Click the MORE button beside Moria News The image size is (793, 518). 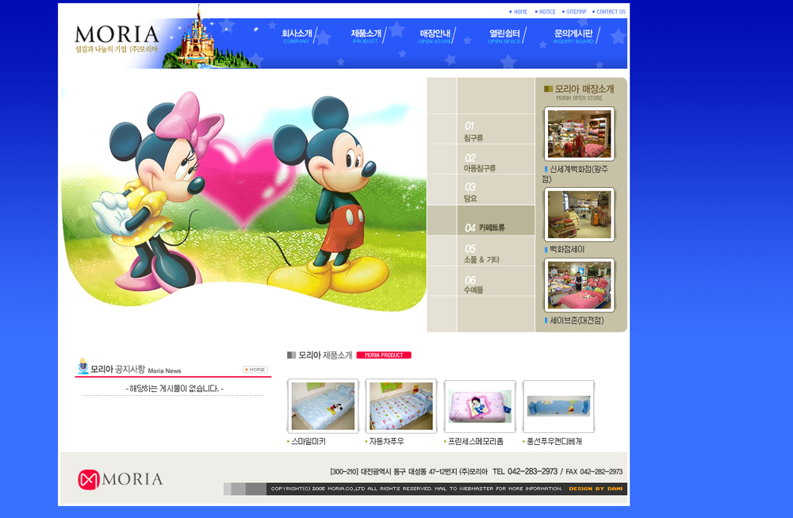255,370
